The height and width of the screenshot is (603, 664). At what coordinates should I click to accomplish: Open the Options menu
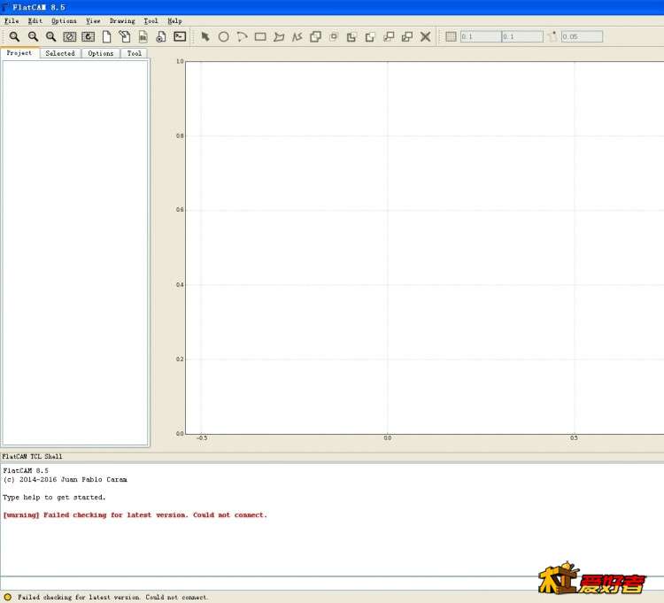64,20
